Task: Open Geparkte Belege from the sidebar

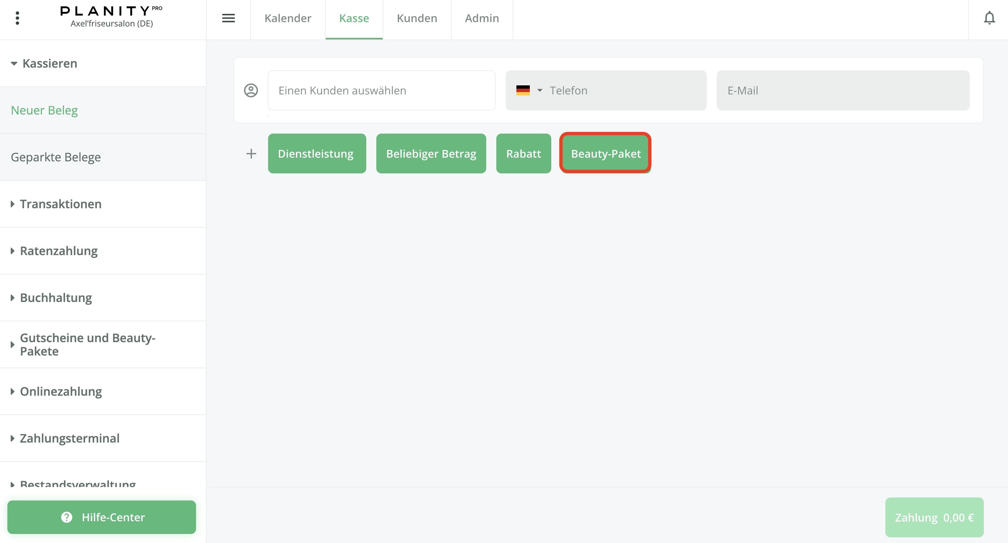Action: (x=56, y=157)
